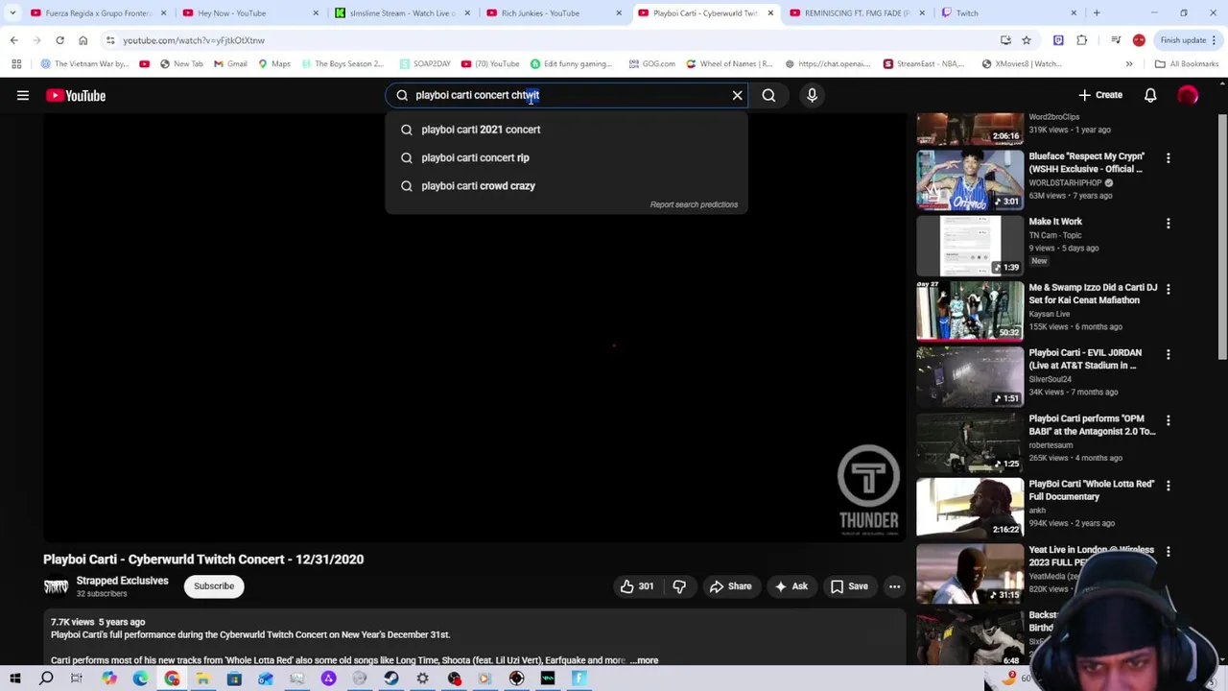The image size is (1228, 691).
Task: Open the Gmail bookmark
Action: coord(230,63)
